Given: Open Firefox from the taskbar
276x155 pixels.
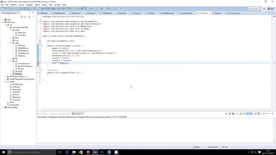Looking at the screenshot, I should coord(88,152).
